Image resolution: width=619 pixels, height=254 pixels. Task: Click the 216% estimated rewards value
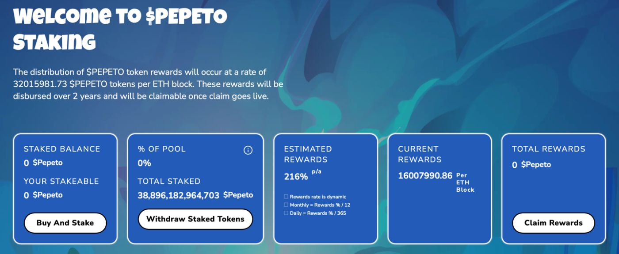[x=296, y=177]
